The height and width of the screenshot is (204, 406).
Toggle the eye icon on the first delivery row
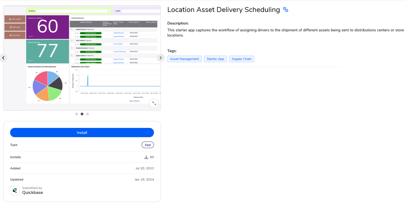[78, 33]
